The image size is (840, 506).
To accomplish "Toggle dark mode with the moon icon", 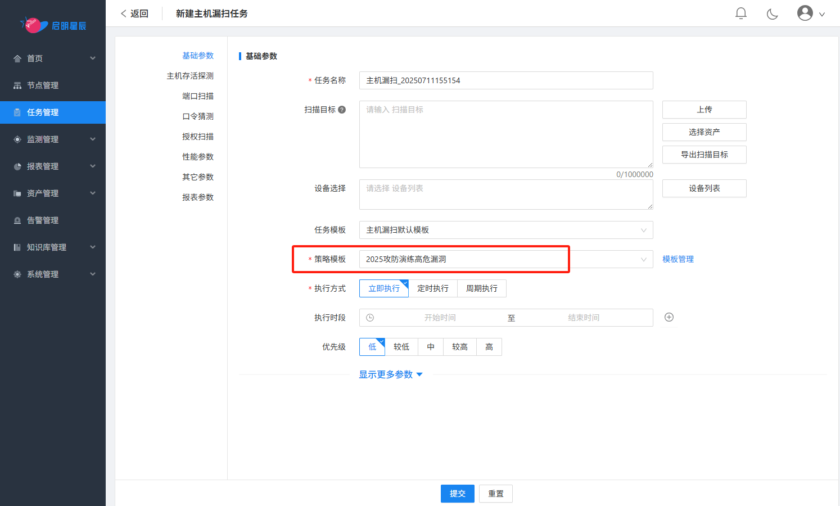I will coord(772,12).
